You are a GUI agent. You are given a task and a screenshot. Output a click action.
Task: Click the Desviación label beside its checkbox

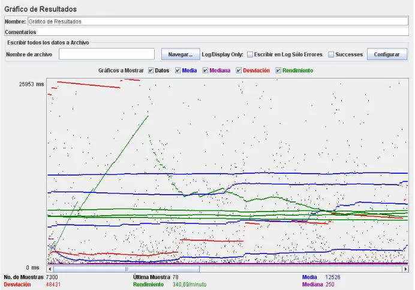[256, 71]
